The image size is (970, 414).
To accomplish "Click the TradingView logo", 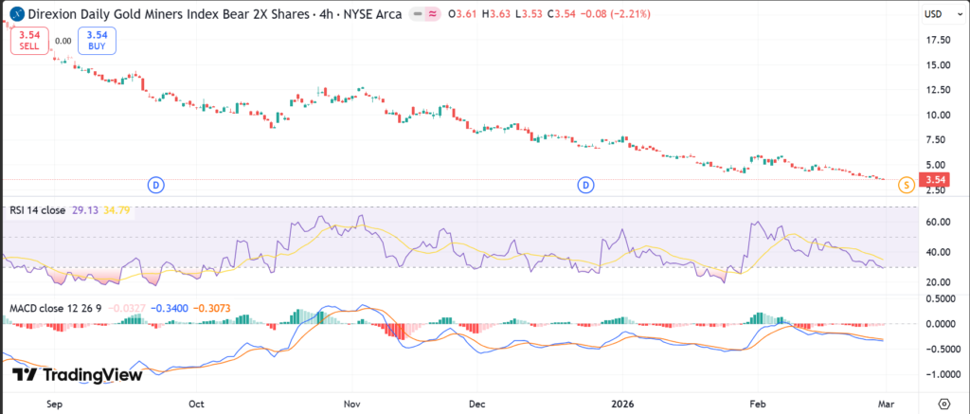I will [x=78, y=376].
